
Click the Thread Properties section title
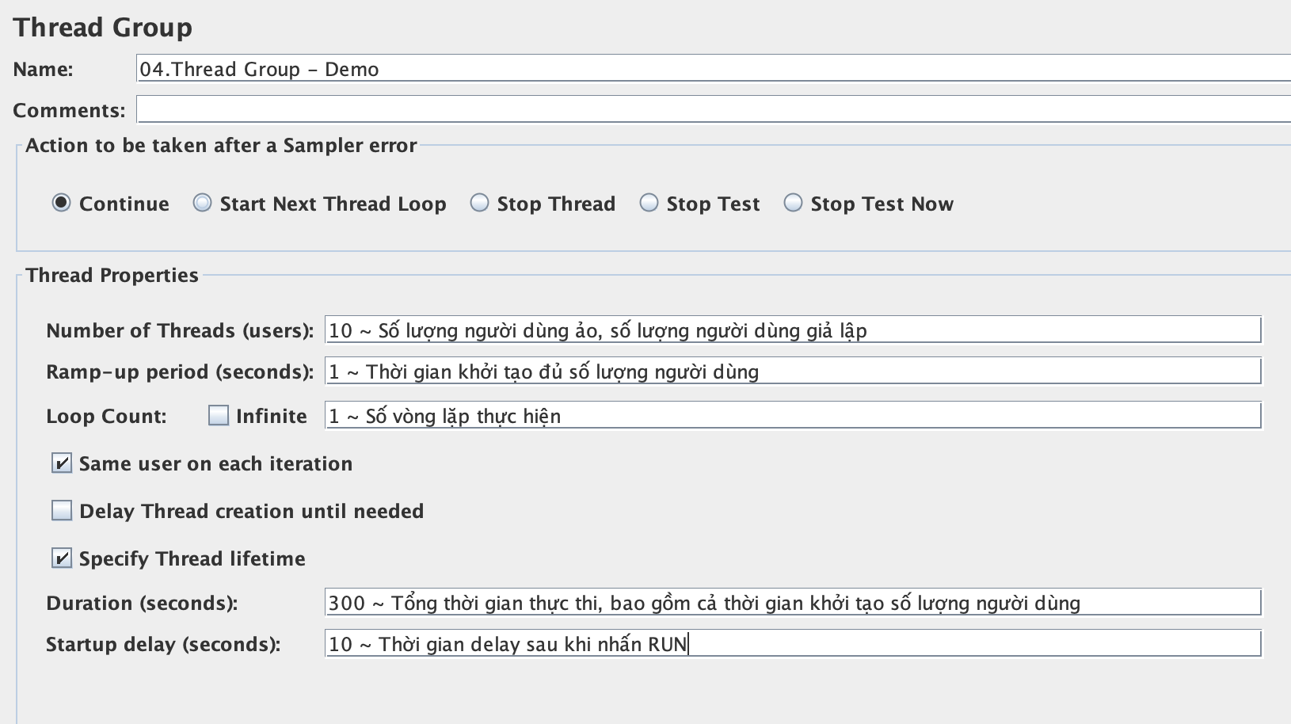pos(112,275)
